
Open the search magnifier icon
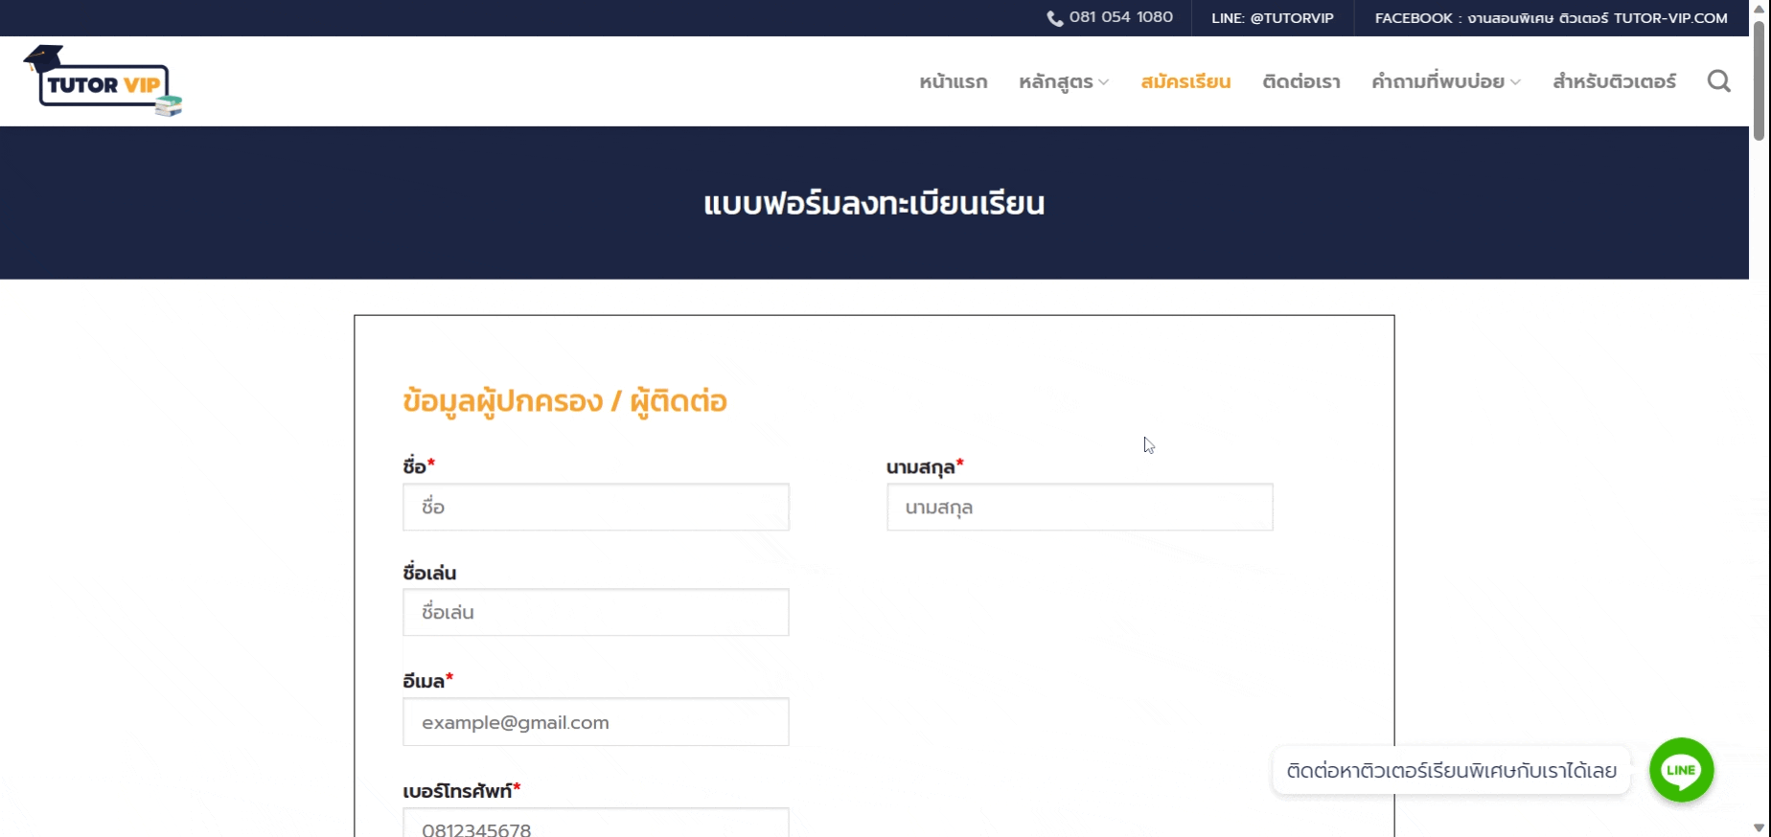point(1718,81)
